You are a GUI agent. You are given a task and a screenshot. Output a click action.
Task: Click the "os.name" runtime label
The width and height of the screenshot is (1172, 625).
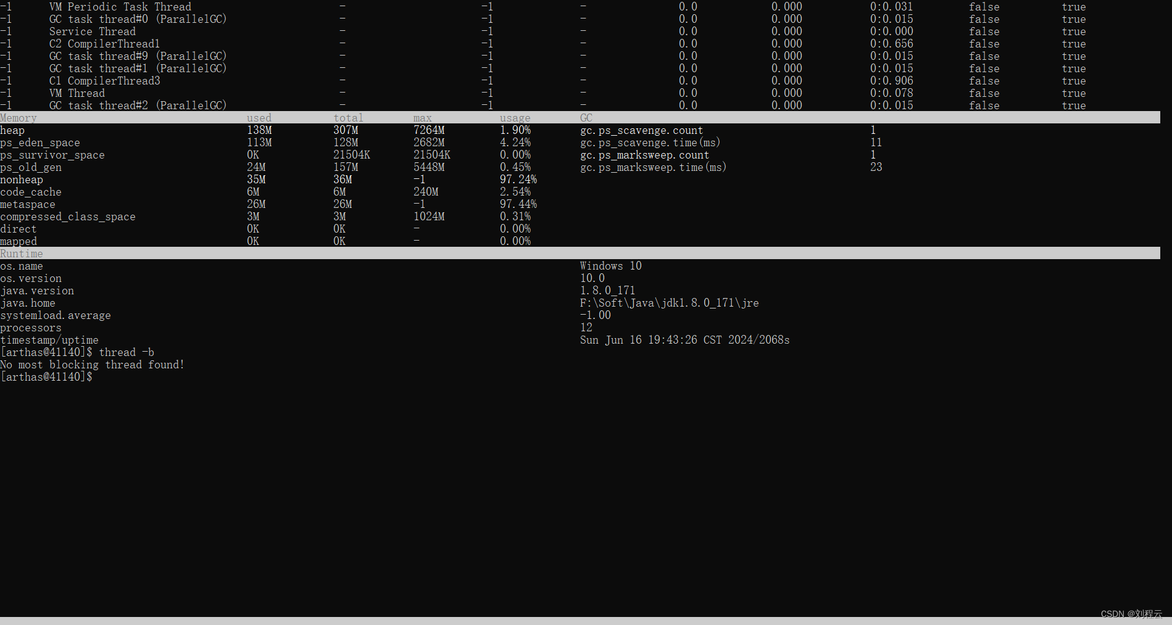point(22,266)
